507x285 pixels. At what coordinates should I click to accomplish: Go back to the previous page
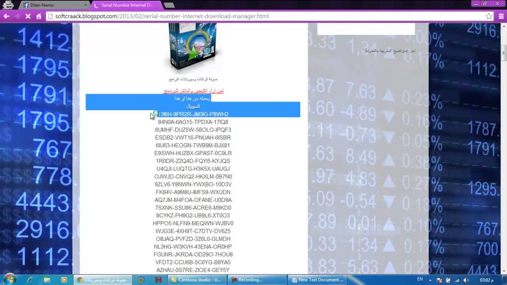click(6, 16)
